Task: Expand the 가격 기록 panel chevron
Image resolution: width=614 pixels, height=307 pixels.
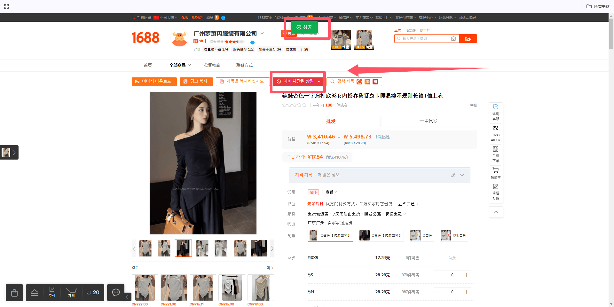Action: pyautogui.click(x=462, y=175)
